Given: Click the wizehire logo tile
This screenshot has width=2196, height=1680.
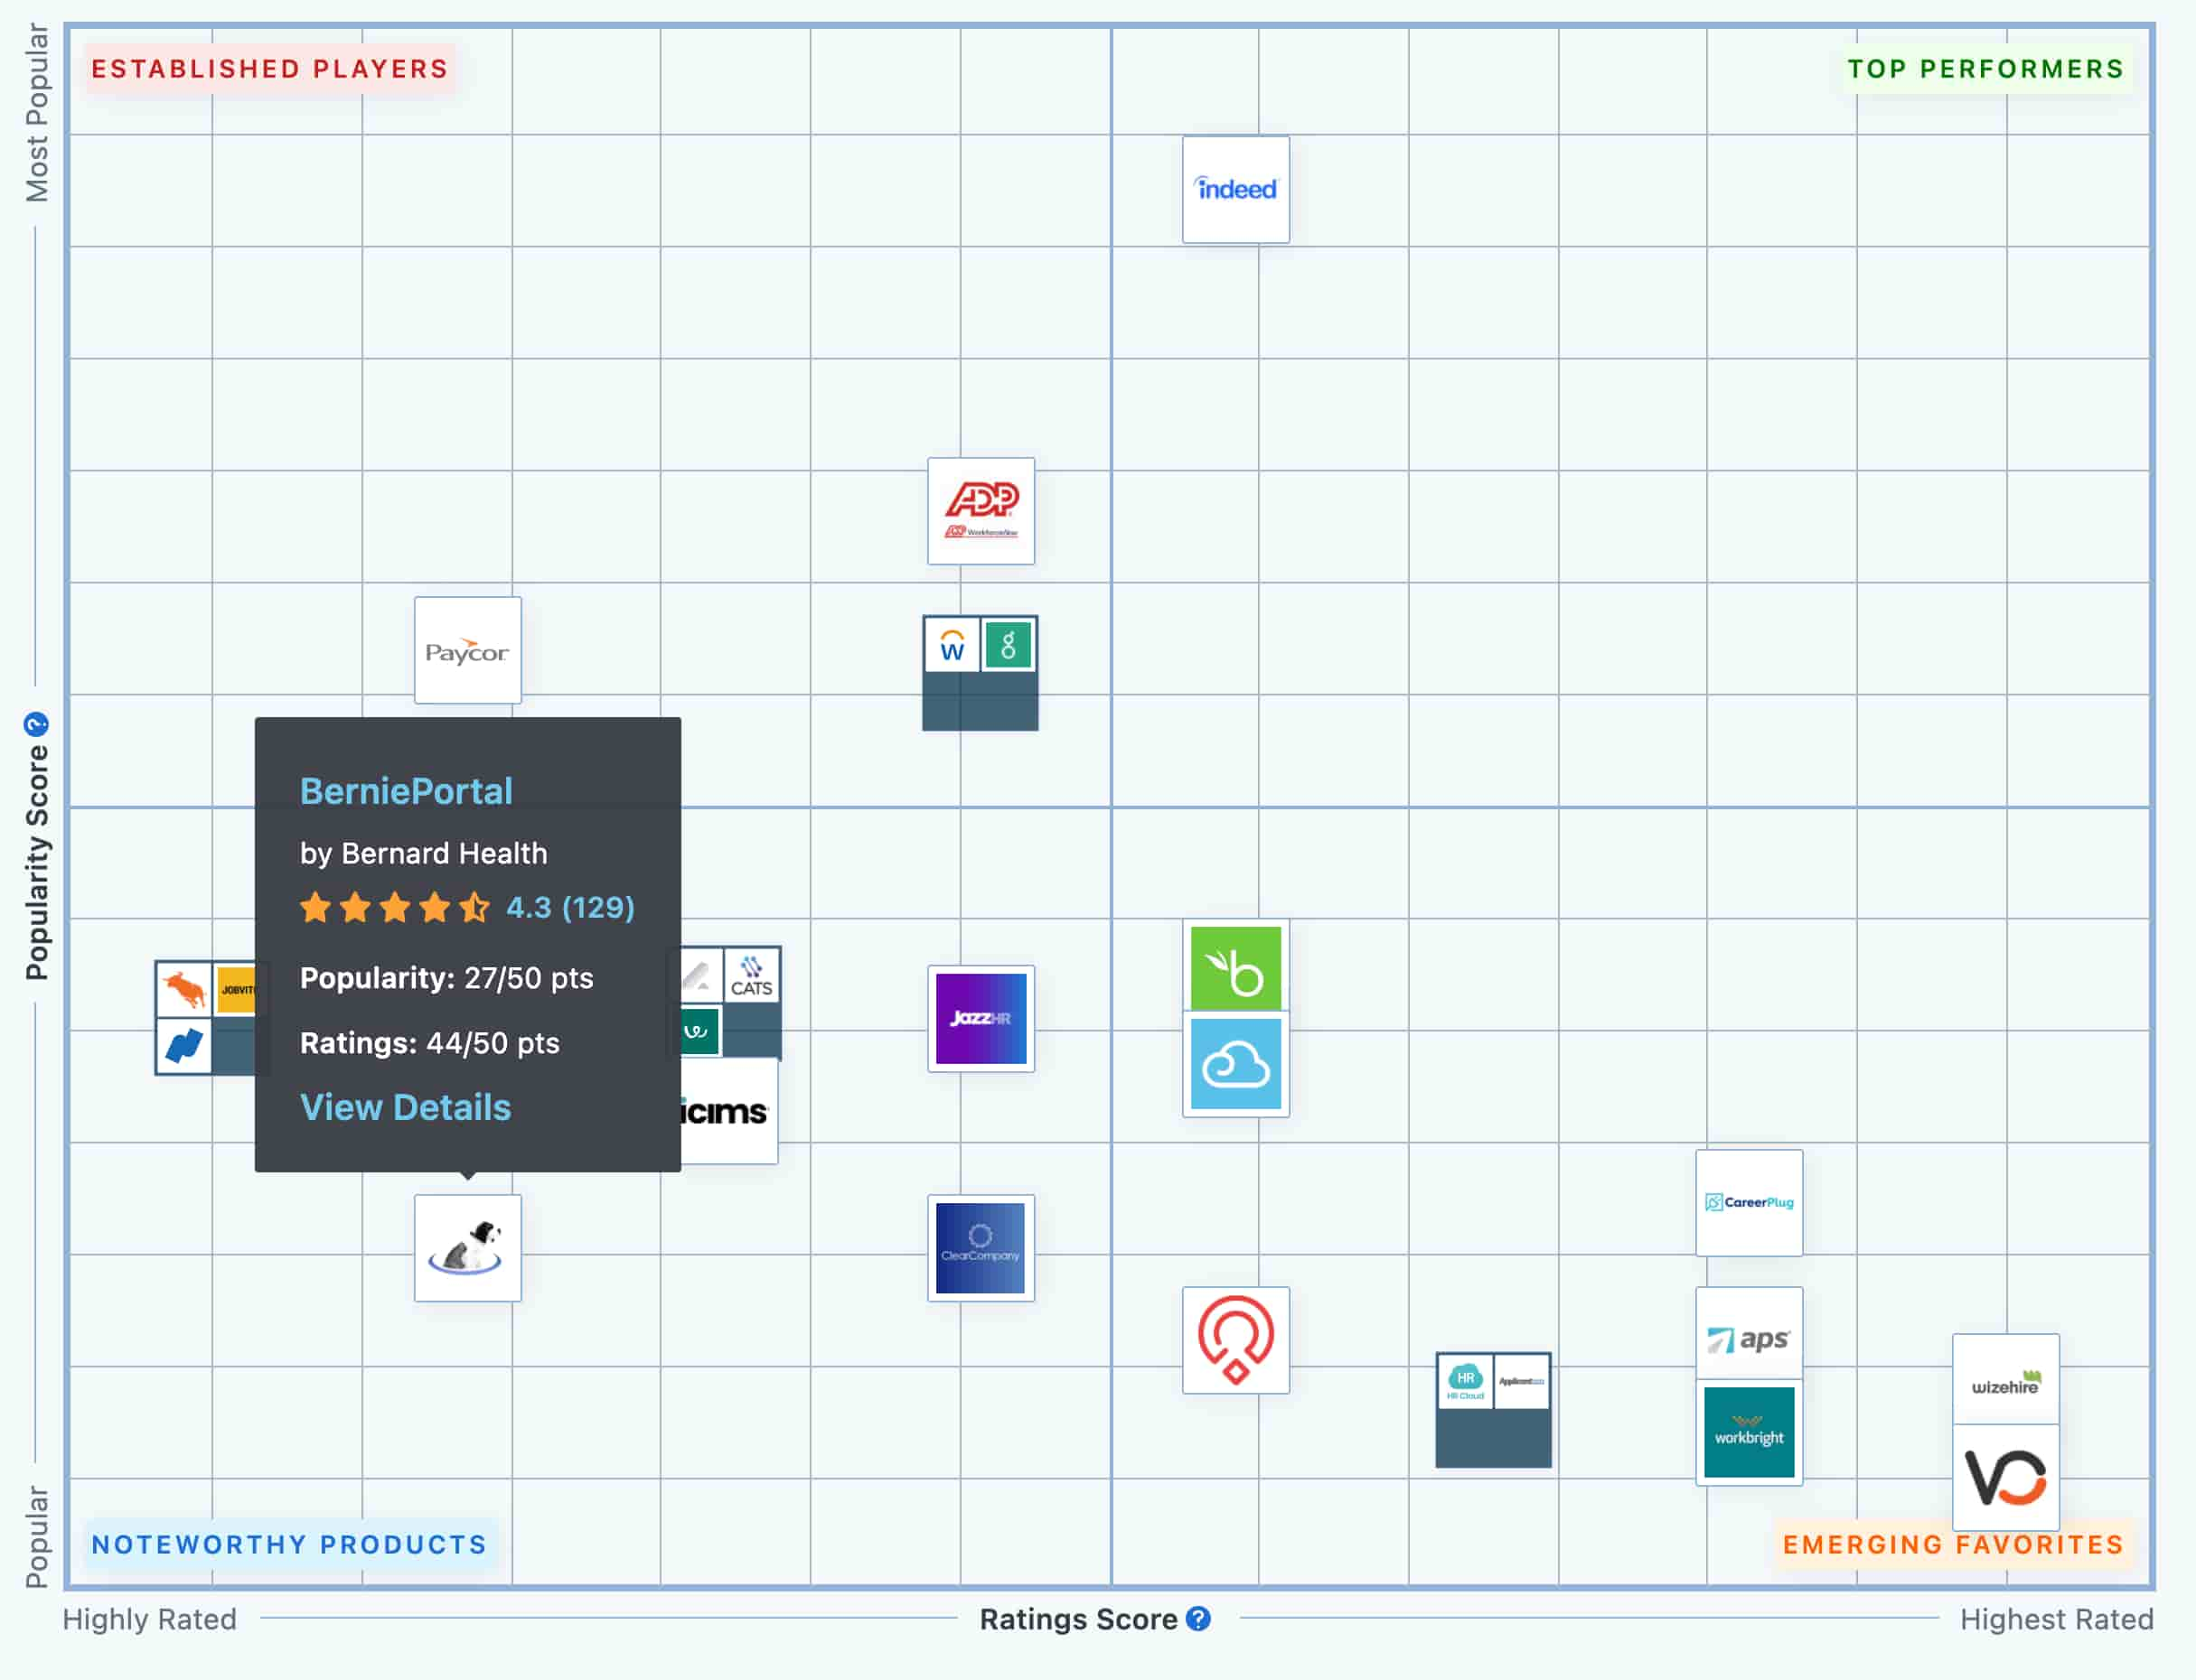Looking at the screenshot, I should tap(2006, 1381).
